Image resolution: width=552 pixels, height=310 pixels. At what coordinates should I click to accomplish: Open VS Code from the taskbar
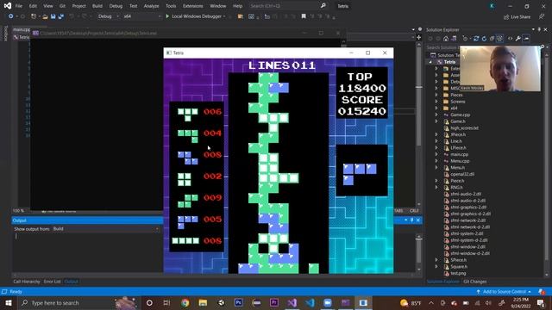click(310, 303)
